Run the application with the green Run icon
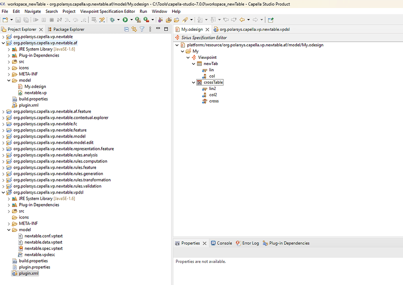Viewport: 403px width, 285px height. [x=125, y=19]
